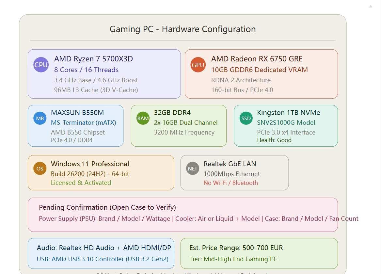Viewport: 381px width, 274px height.
Task: Click the Est. Price Range text
Action: click(236, 248)
